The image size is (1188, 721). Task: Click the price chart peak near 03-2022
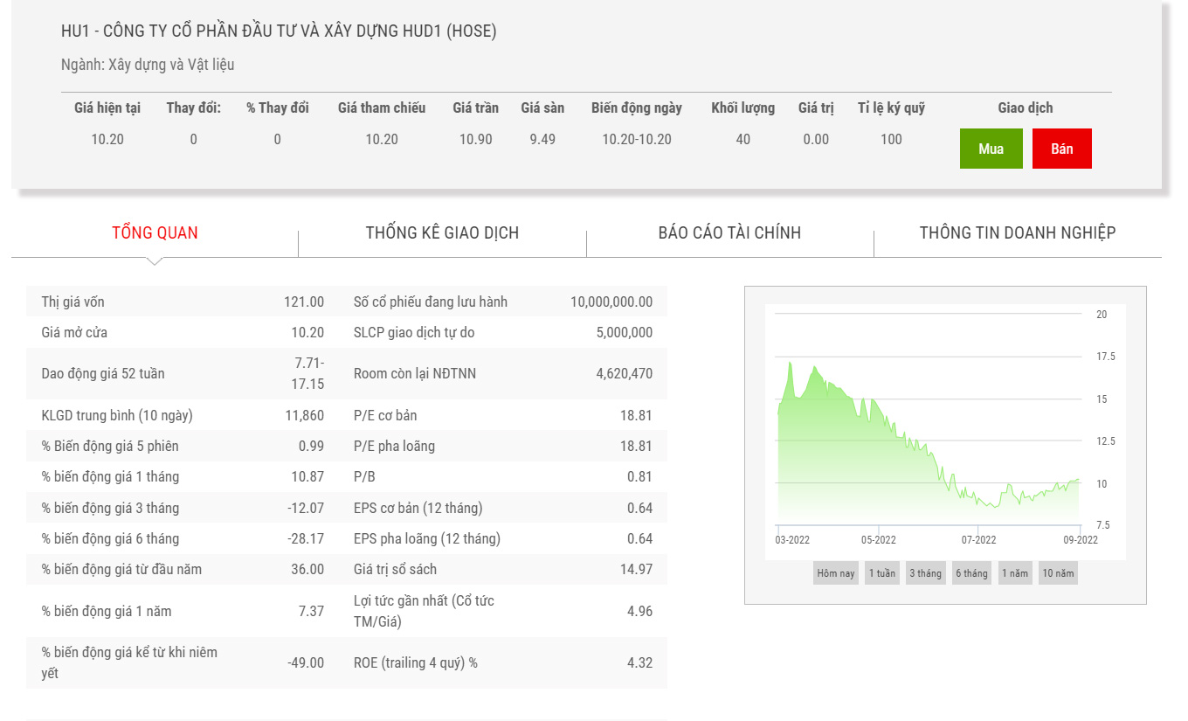tap(790, 363)
